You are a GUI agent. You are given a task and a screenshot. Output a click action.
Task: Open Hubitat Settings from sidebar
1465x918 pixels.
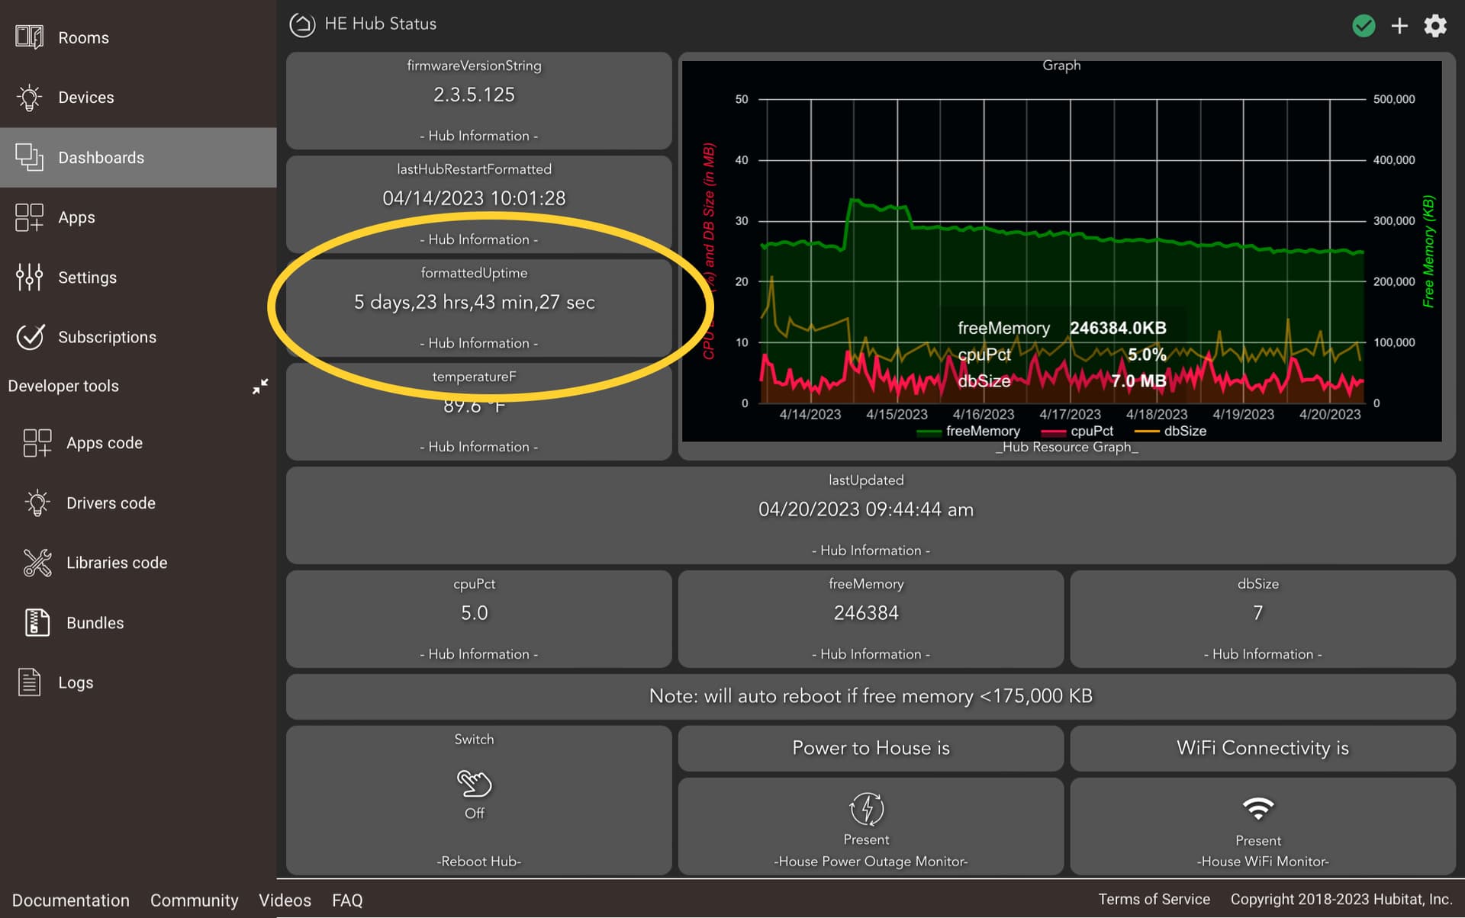click(x=87, y=278)
